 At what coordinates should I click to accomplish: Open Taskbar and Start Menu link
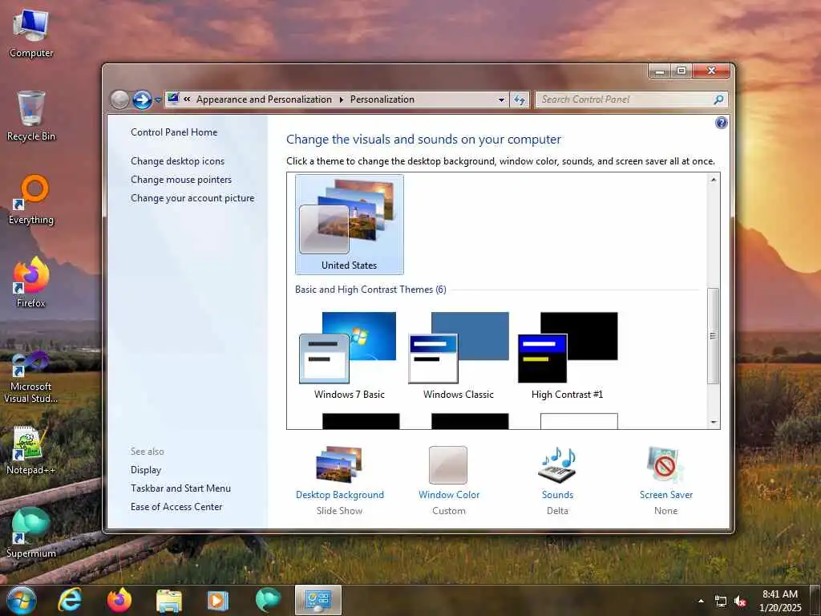[x=180, y=488]
